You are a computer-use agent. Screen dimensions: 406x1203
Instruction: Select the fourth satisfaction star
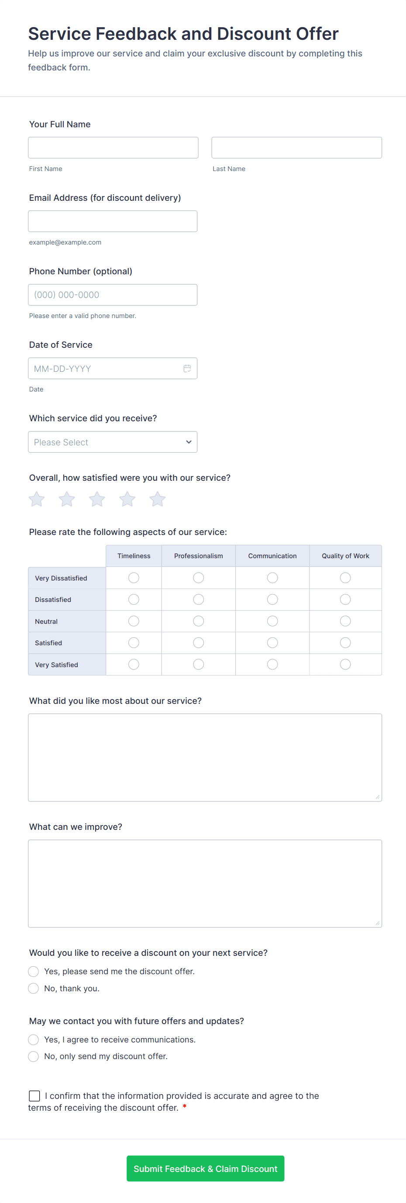(127, 499)
